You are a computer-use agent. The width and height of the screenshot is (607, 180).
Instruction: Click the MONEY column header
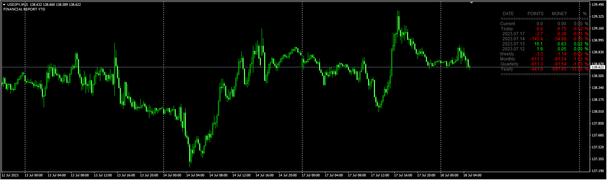coord(559,14)
